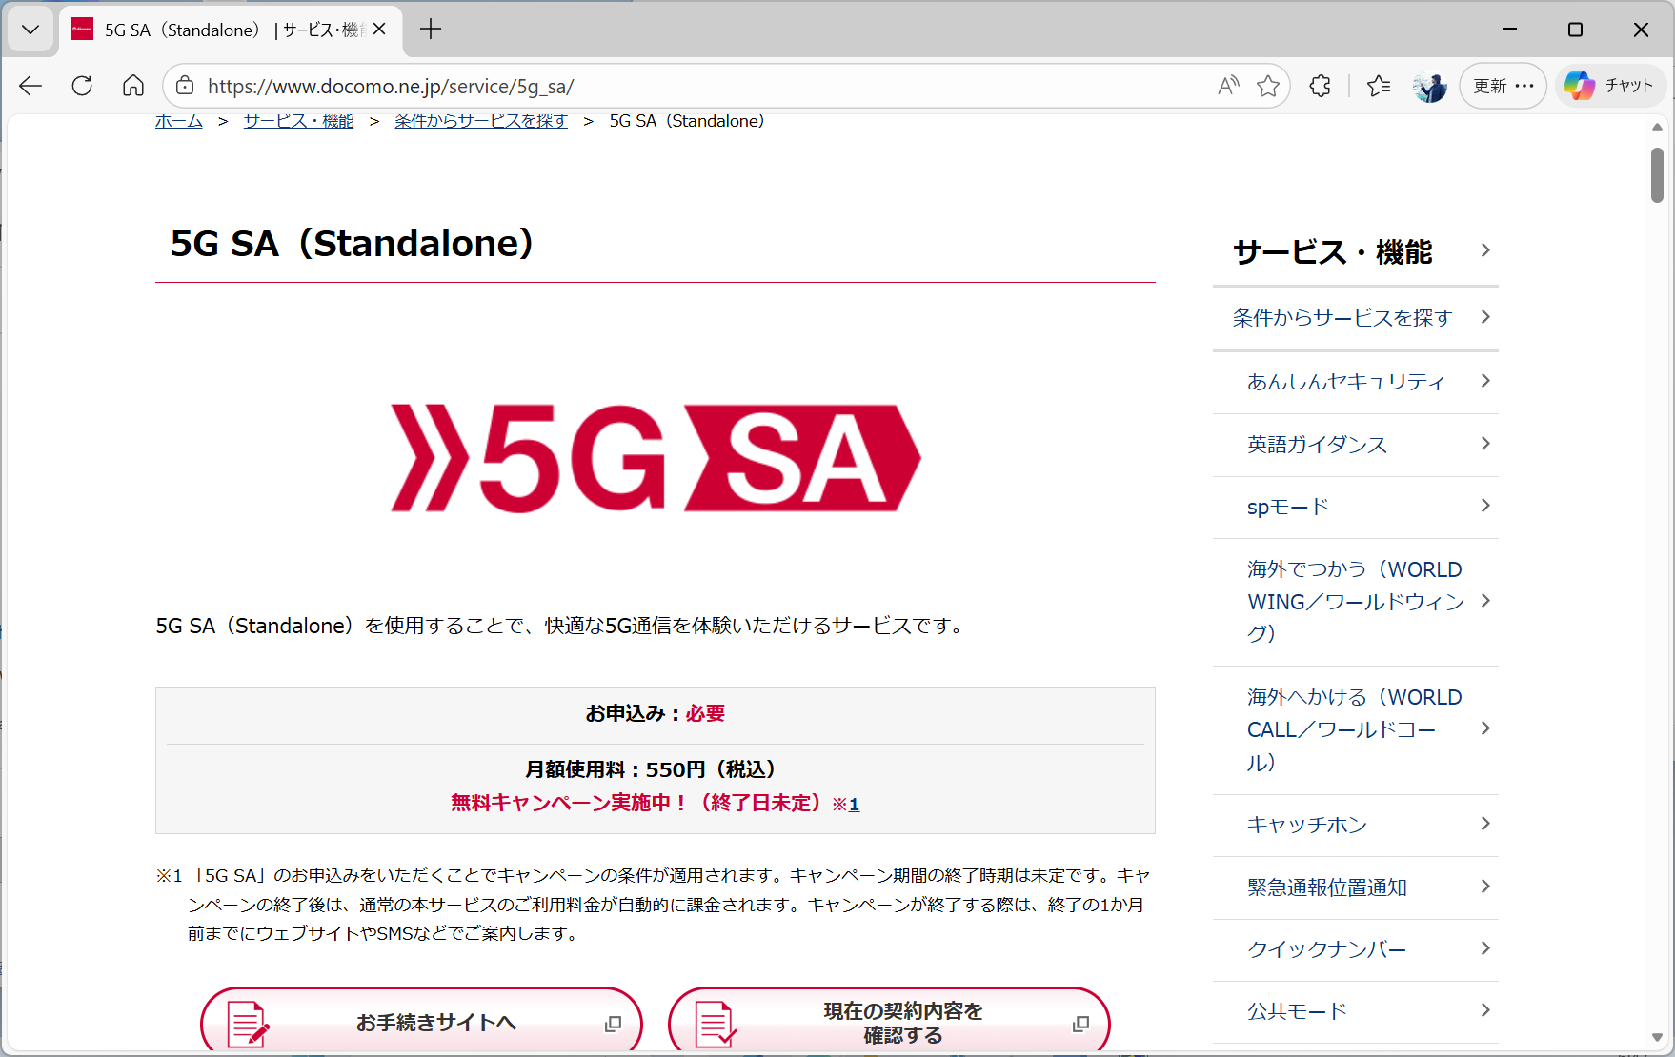Click chevron beside キャッチホン
Viewport: 1675px width, 1057px height.
(x=1485, y=824)
